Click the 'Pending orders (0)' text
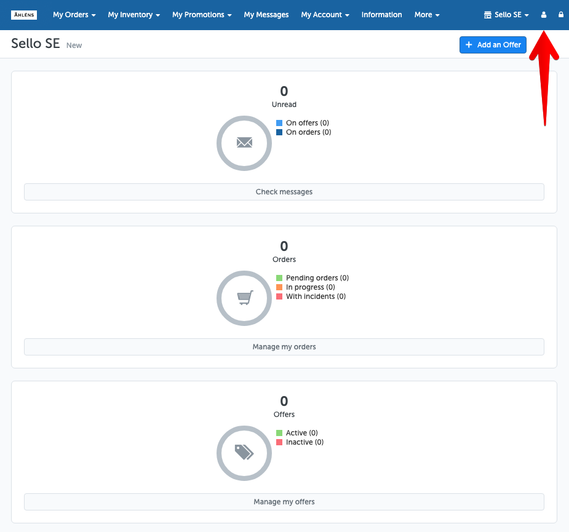The height and width of the screenshot is (532, 569). point(317,278)
